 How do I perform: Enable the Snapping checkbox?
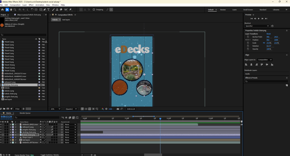pyautogui.click(x=94, y=10)
